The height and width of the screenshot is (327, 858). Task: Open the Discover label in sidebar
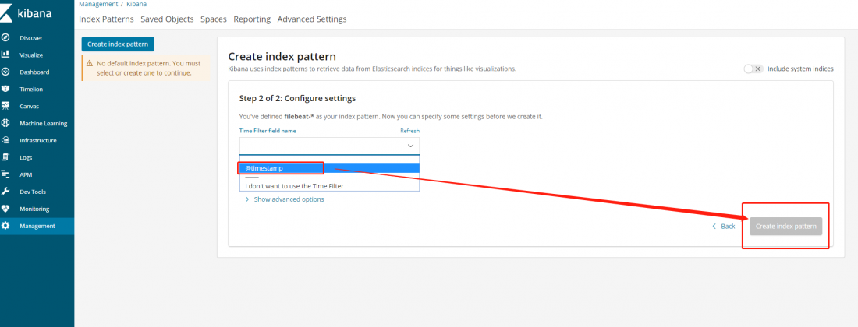click(x=31, y=38)
